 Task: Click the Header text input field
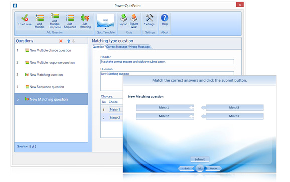coord(167,62)
